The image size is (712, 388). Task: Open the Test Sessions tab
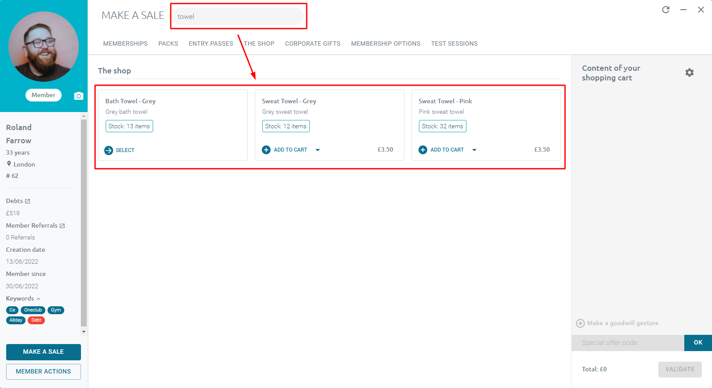click(455, 44)
